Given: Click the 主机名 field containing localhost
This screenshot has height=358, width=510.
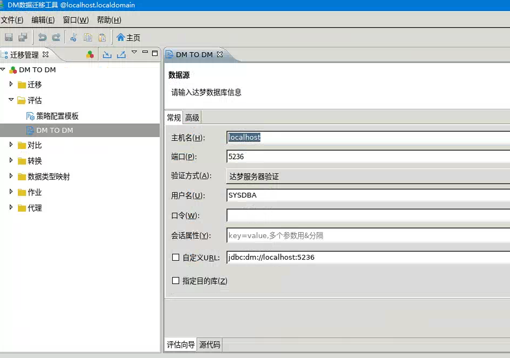Looking at the screenshot, I should click(x=368, y=137).
